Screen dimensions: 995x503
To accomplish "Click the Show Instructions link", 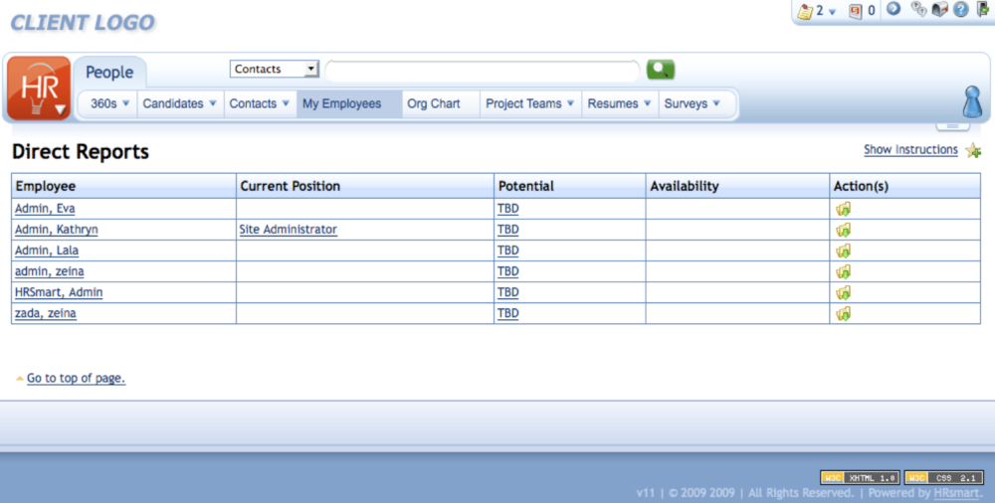I will (x=910, y=150).
